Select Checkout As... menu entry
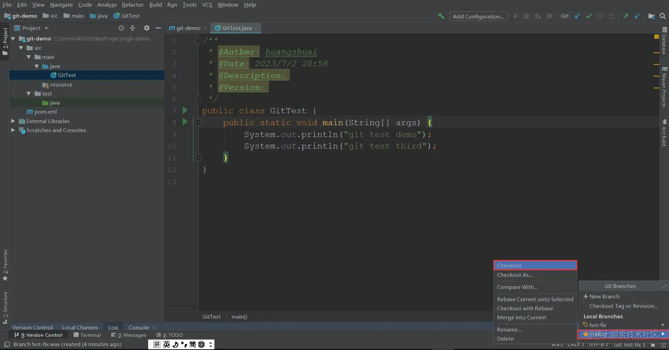 click(x=535, y=275)
